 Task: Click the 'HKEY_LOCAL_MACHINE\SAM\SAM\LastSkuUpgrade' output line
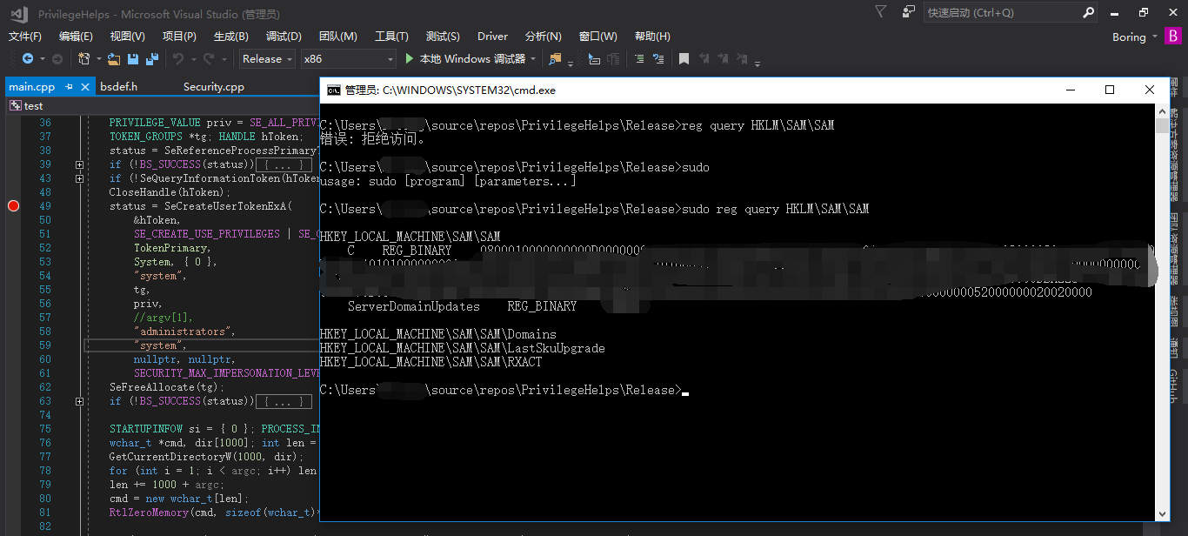(462, 348)
